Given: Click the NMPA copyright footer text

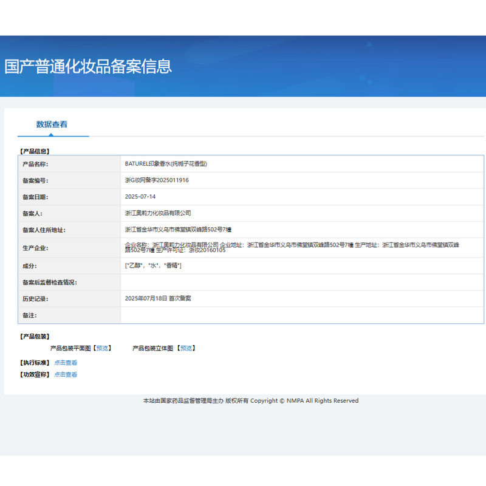Looking at the screenshot, I should click(x=250, y=401).
